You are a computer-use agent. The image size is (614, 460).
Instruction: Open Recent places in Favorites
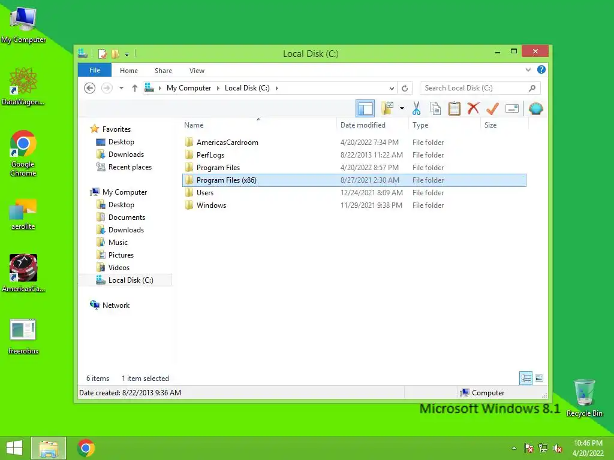[x=130, y=167]
